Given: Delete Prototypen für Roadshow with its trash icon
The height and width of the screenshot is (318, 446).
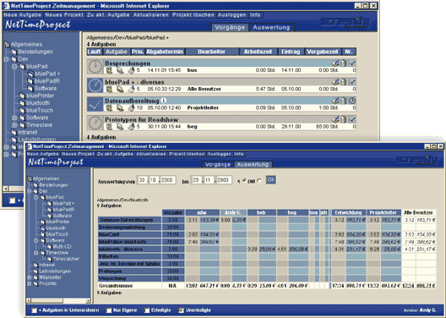Looking at the screenshot, I should tap(344, 119).
